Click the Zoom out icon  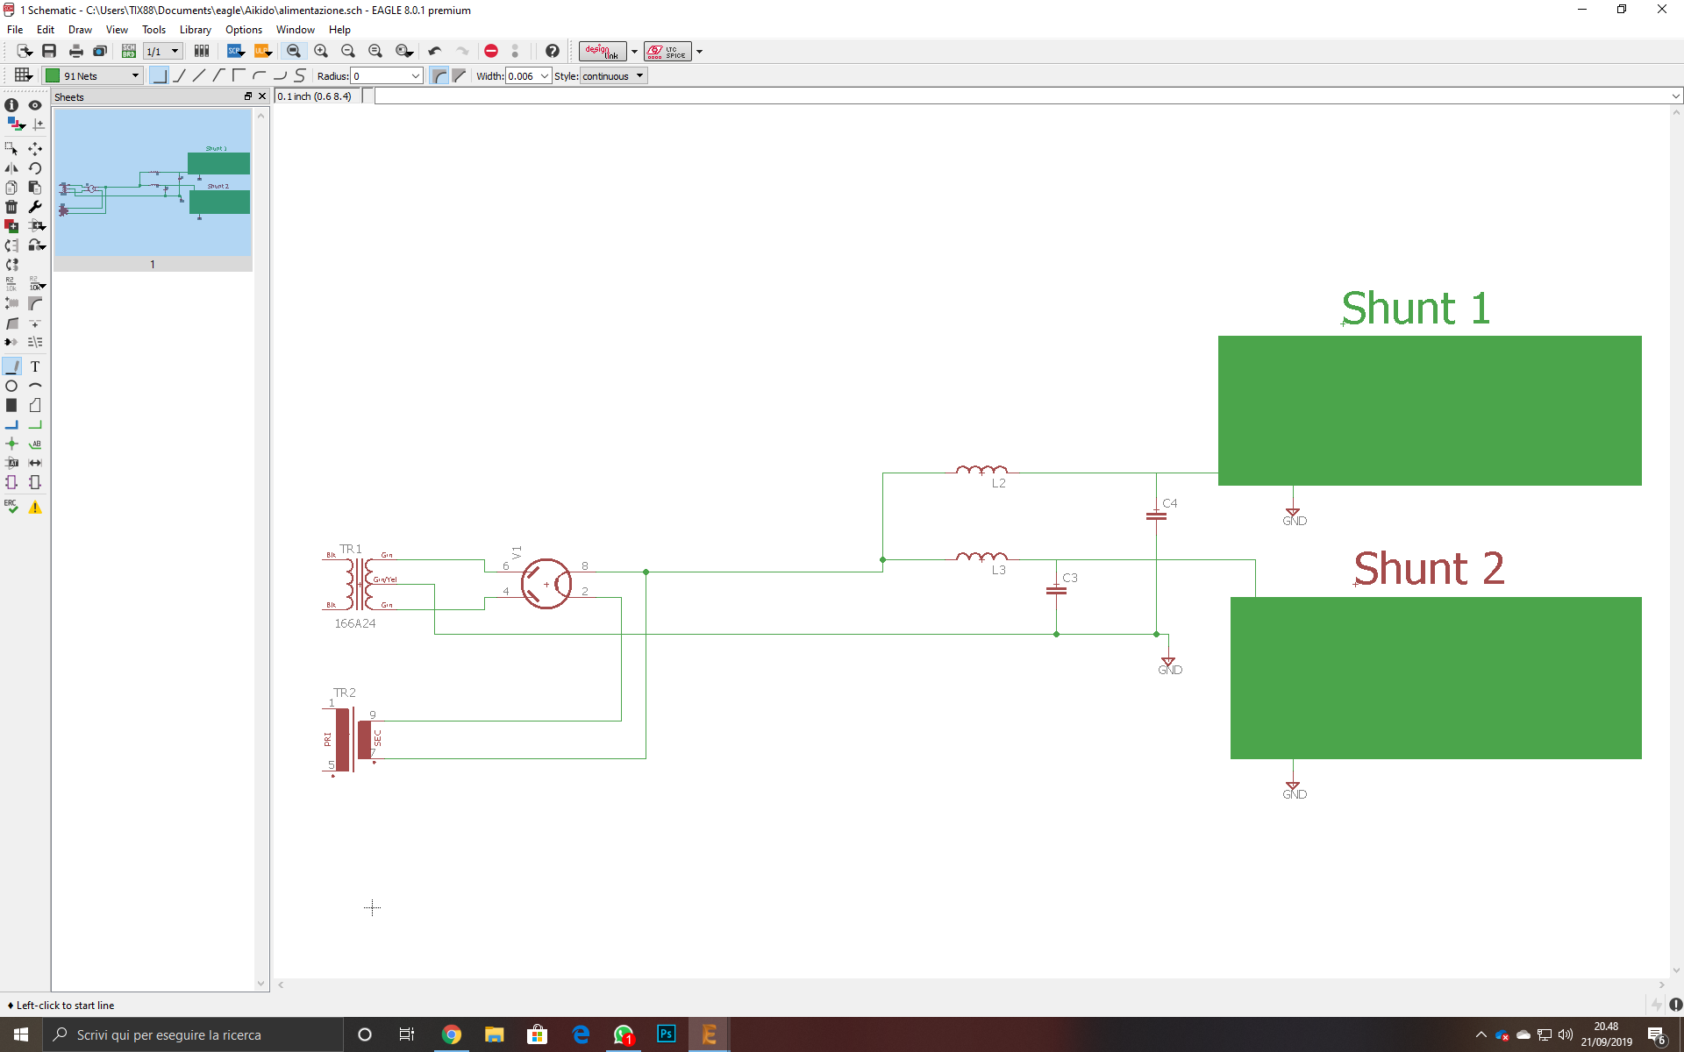tap(348, 51)
